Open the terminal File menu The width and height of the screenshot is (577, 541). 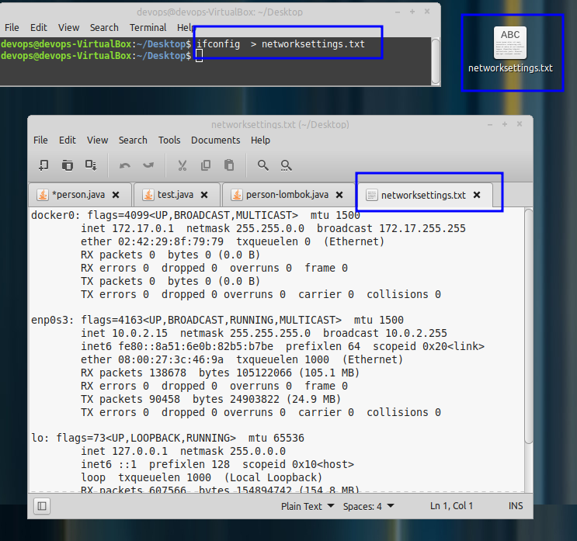point(12,28)
